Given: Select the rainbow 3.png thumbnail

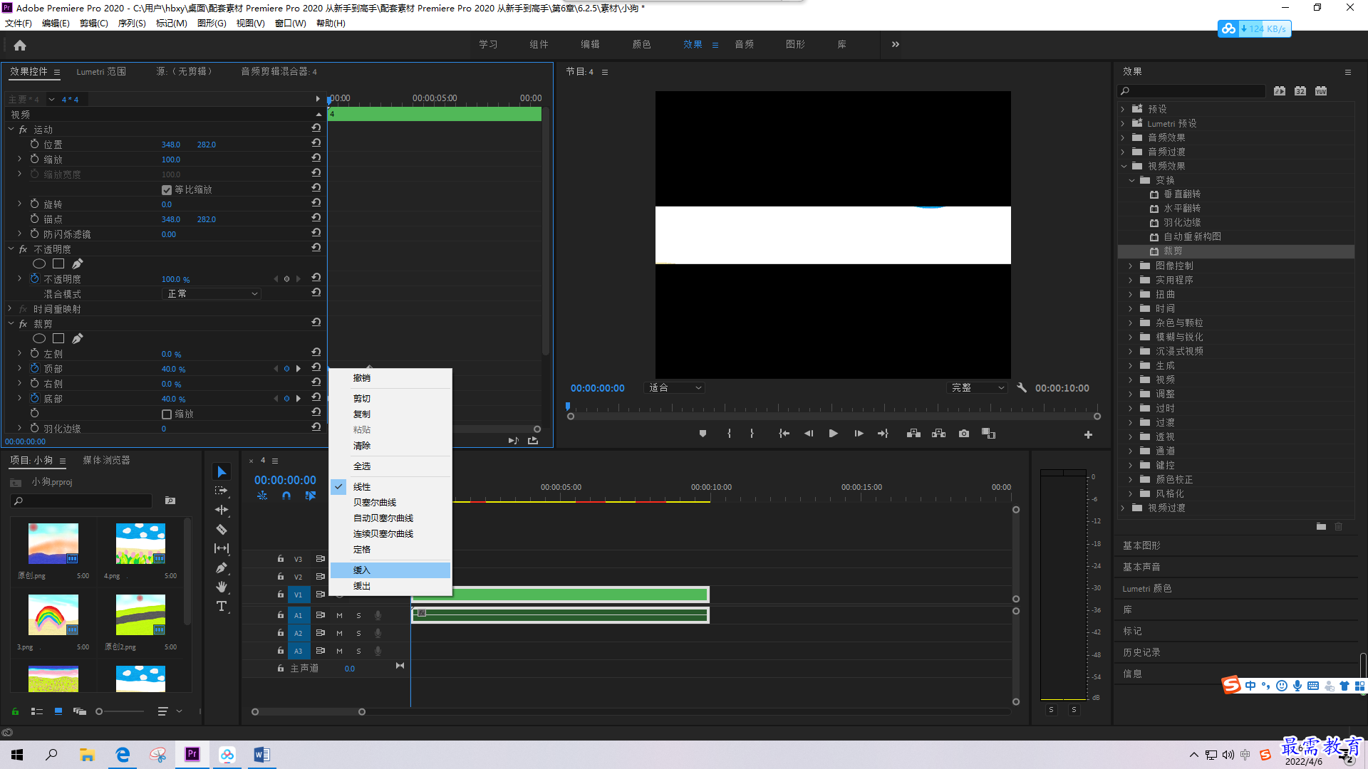Looking at the screenshot, I should (53, 614).
